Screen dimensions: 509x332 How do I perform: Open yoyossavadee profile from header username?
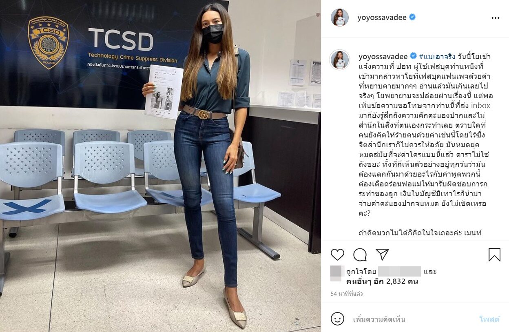click(382, 18)
